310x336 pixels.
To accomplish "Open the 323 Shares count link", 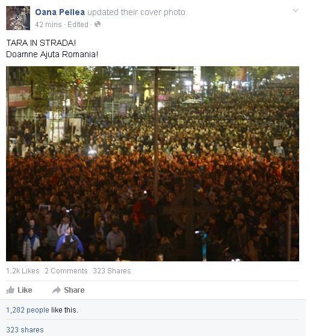I will 112,271.
